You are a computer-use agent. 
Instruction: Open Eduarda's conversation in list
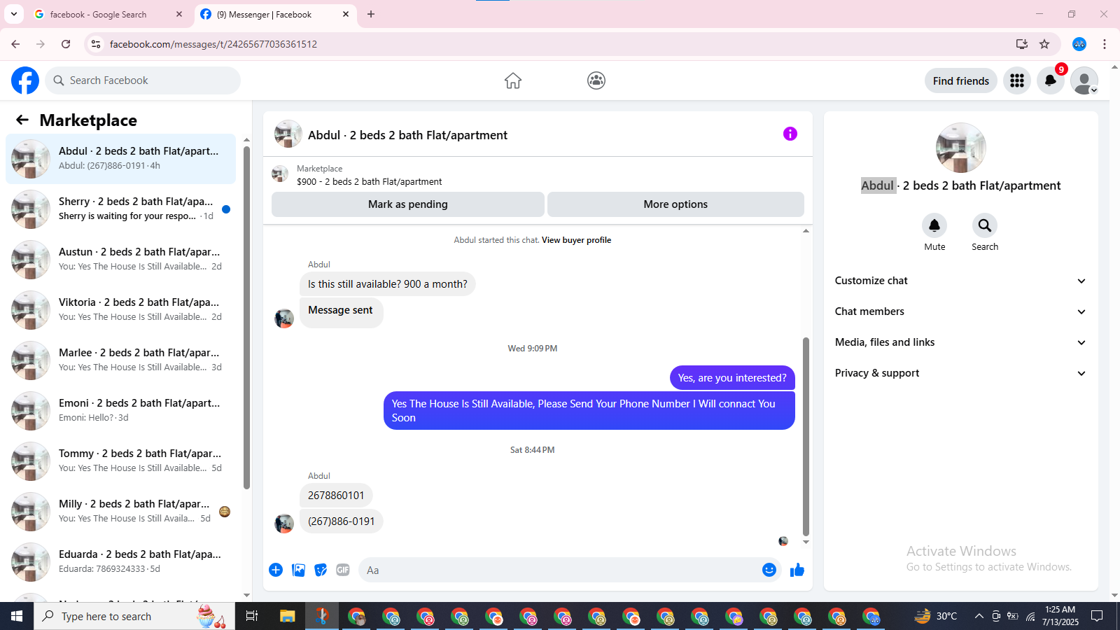120,562
